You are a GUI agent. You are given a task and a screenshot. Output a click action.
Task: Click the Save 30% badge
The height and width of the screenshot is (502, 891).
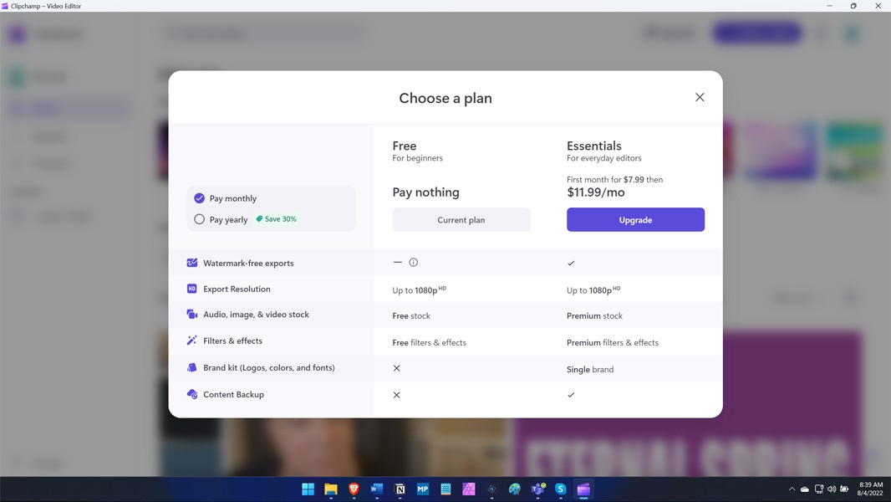coord(276,219)
